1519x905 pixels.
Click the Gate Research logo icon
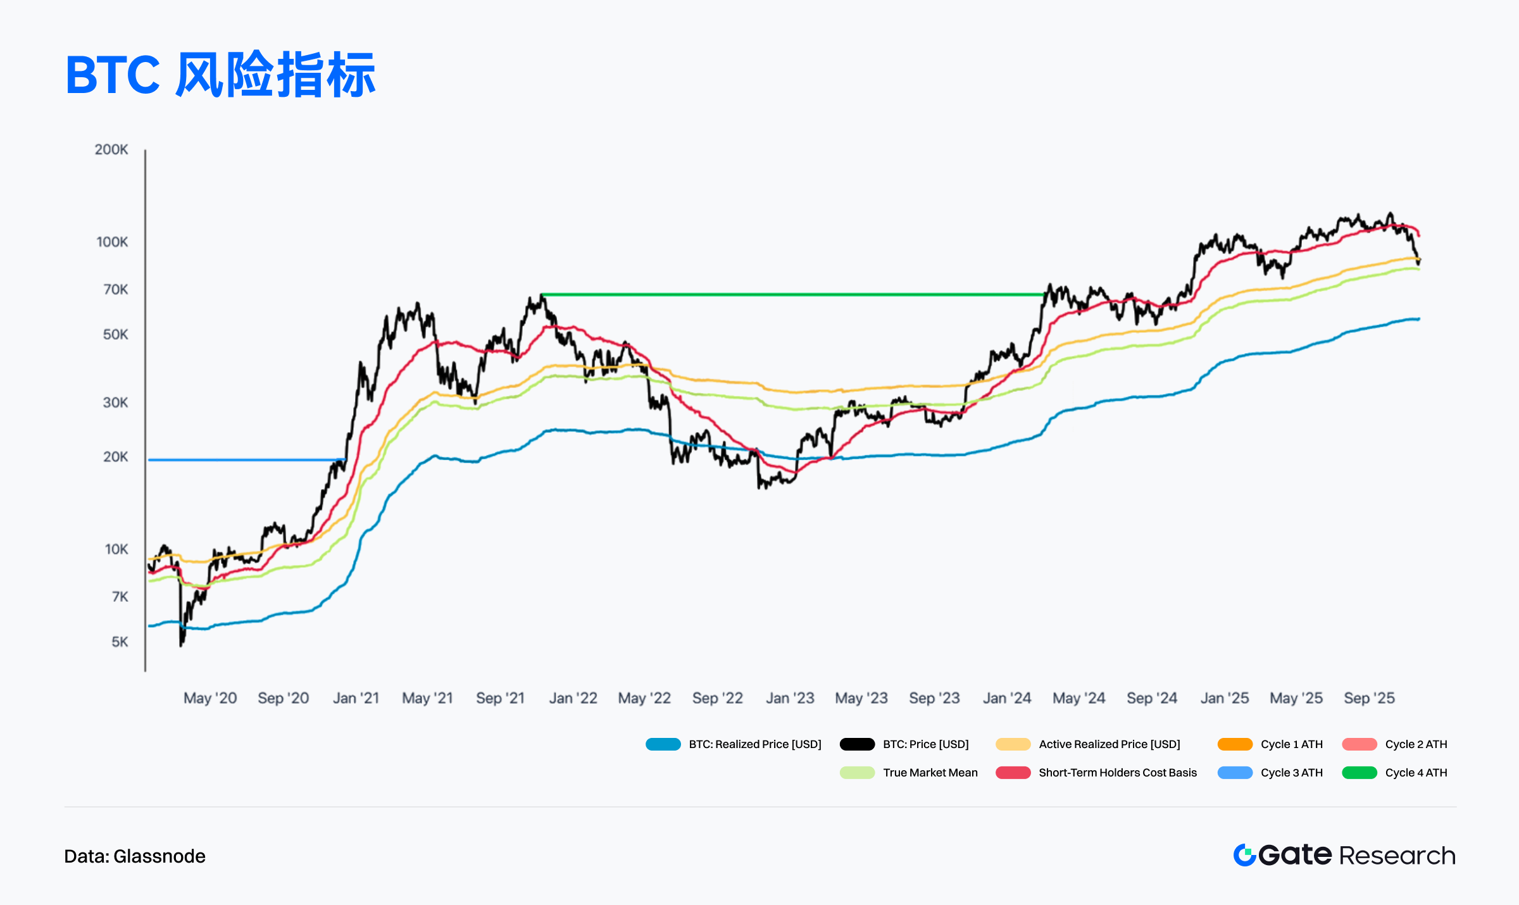[1244, 855]
